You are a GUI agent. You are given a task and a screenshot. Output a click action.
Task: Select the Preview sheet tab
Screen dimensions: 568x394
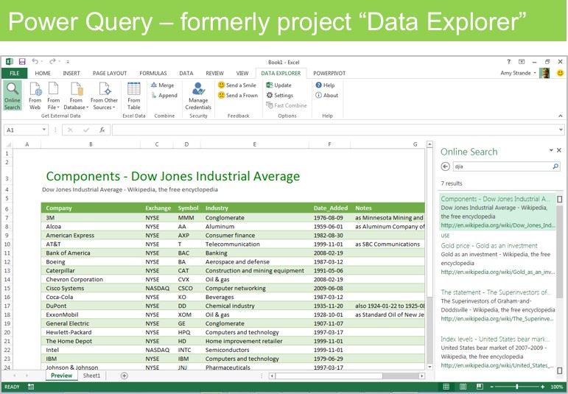click(x=62, y=376)
